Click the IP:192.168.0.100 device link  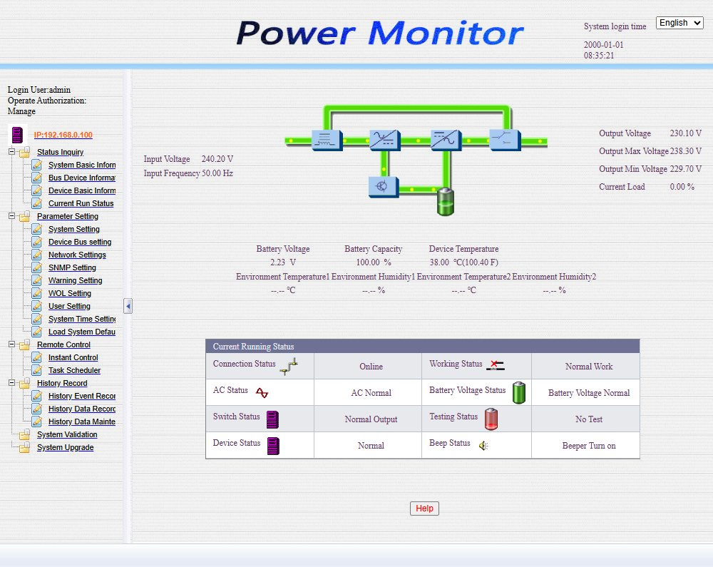(63, 135)
